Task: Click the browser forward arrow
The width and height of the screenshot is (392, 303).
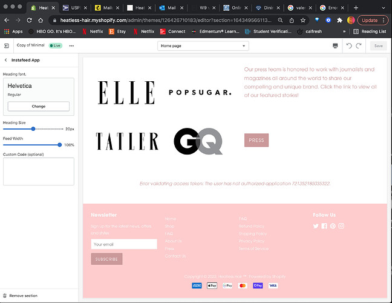Action: coord(18,20)
